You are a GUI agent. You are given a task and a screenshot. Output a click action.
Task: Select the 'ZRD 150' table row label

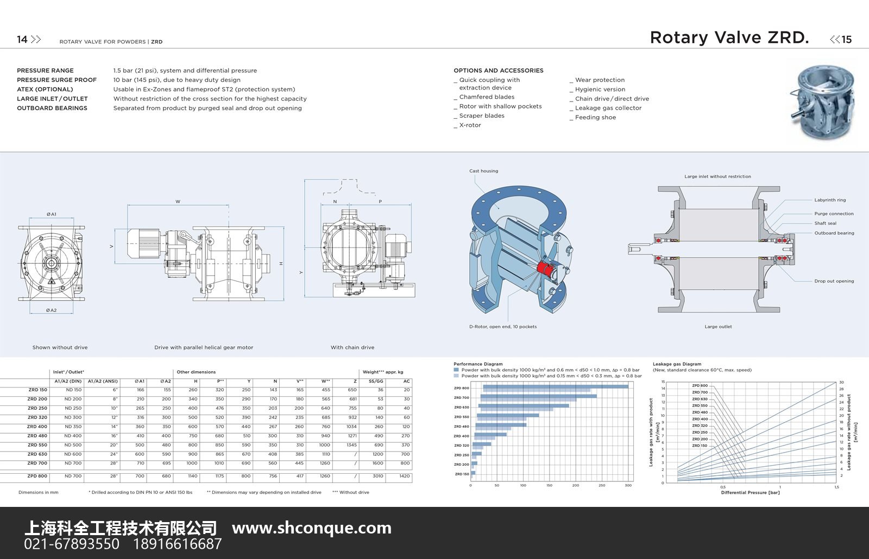37,390
